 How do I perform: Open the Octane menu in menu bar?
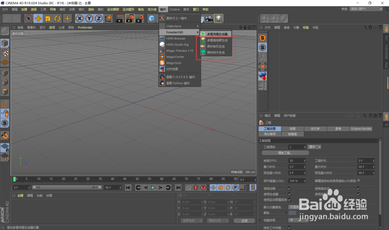(x=175, y=9)
